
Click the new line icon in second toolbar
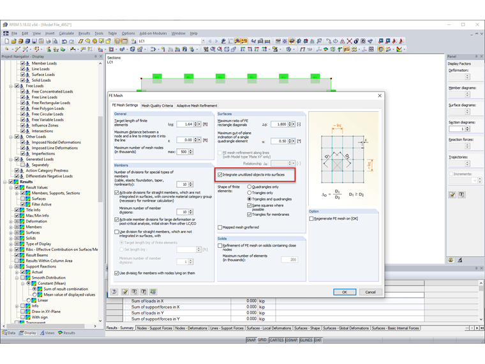tap(18, 49)
